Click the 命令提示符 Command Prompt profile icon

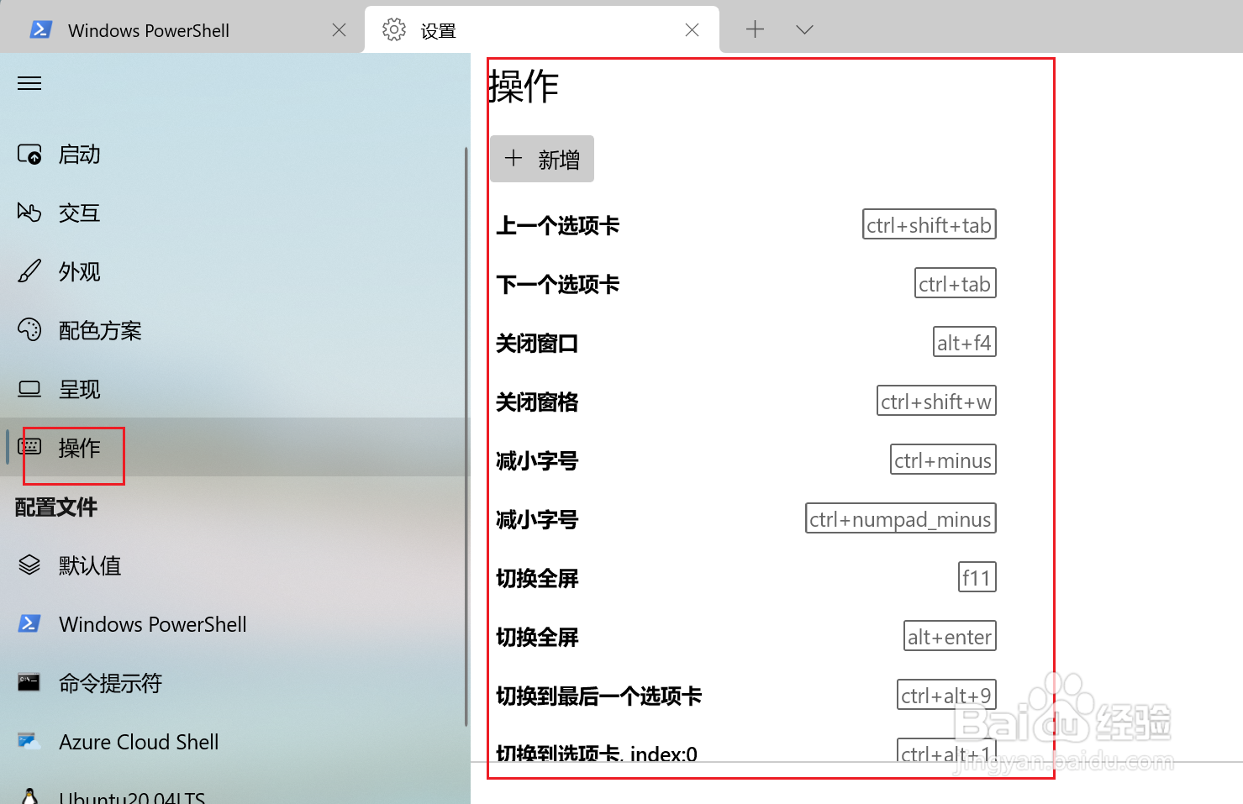click(29, 683)
